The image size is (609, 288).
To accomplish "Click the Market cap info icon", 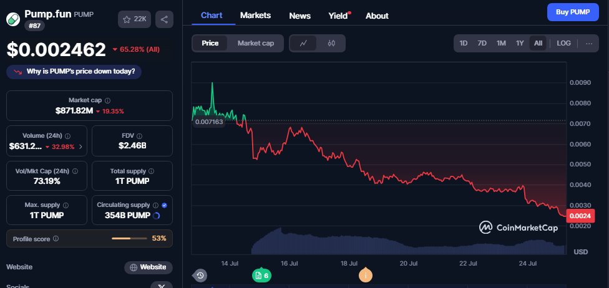I will pos(107,100).
